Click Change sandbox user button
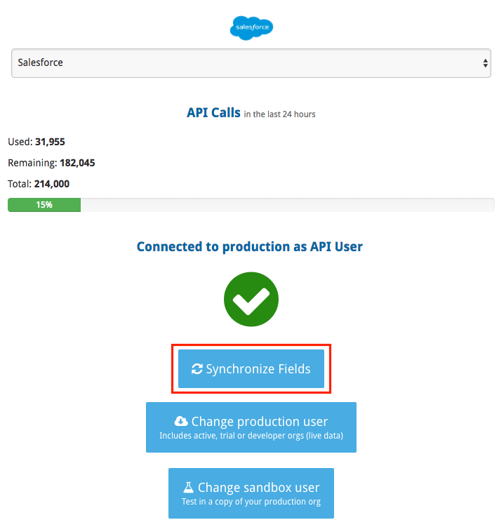Image resolution: width=499 pixels, height=527 pixels. [x=251, y=493]
